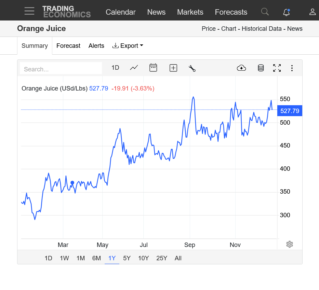Change chart type with line chart icon

click(134, 68)
